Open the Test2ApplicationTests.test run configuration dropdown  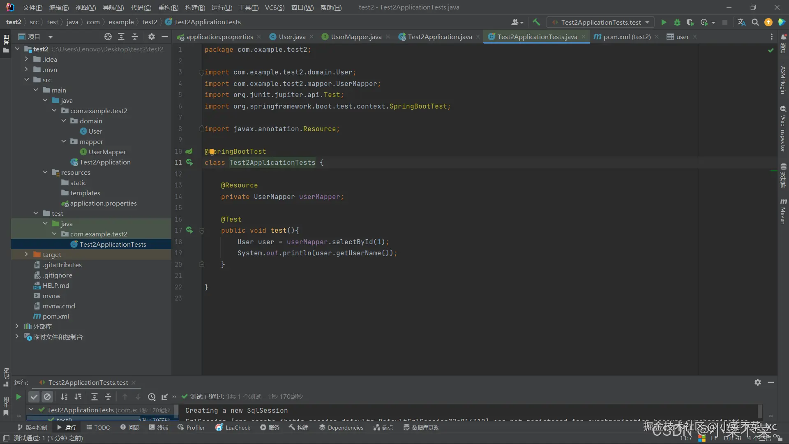pos(601,22)
